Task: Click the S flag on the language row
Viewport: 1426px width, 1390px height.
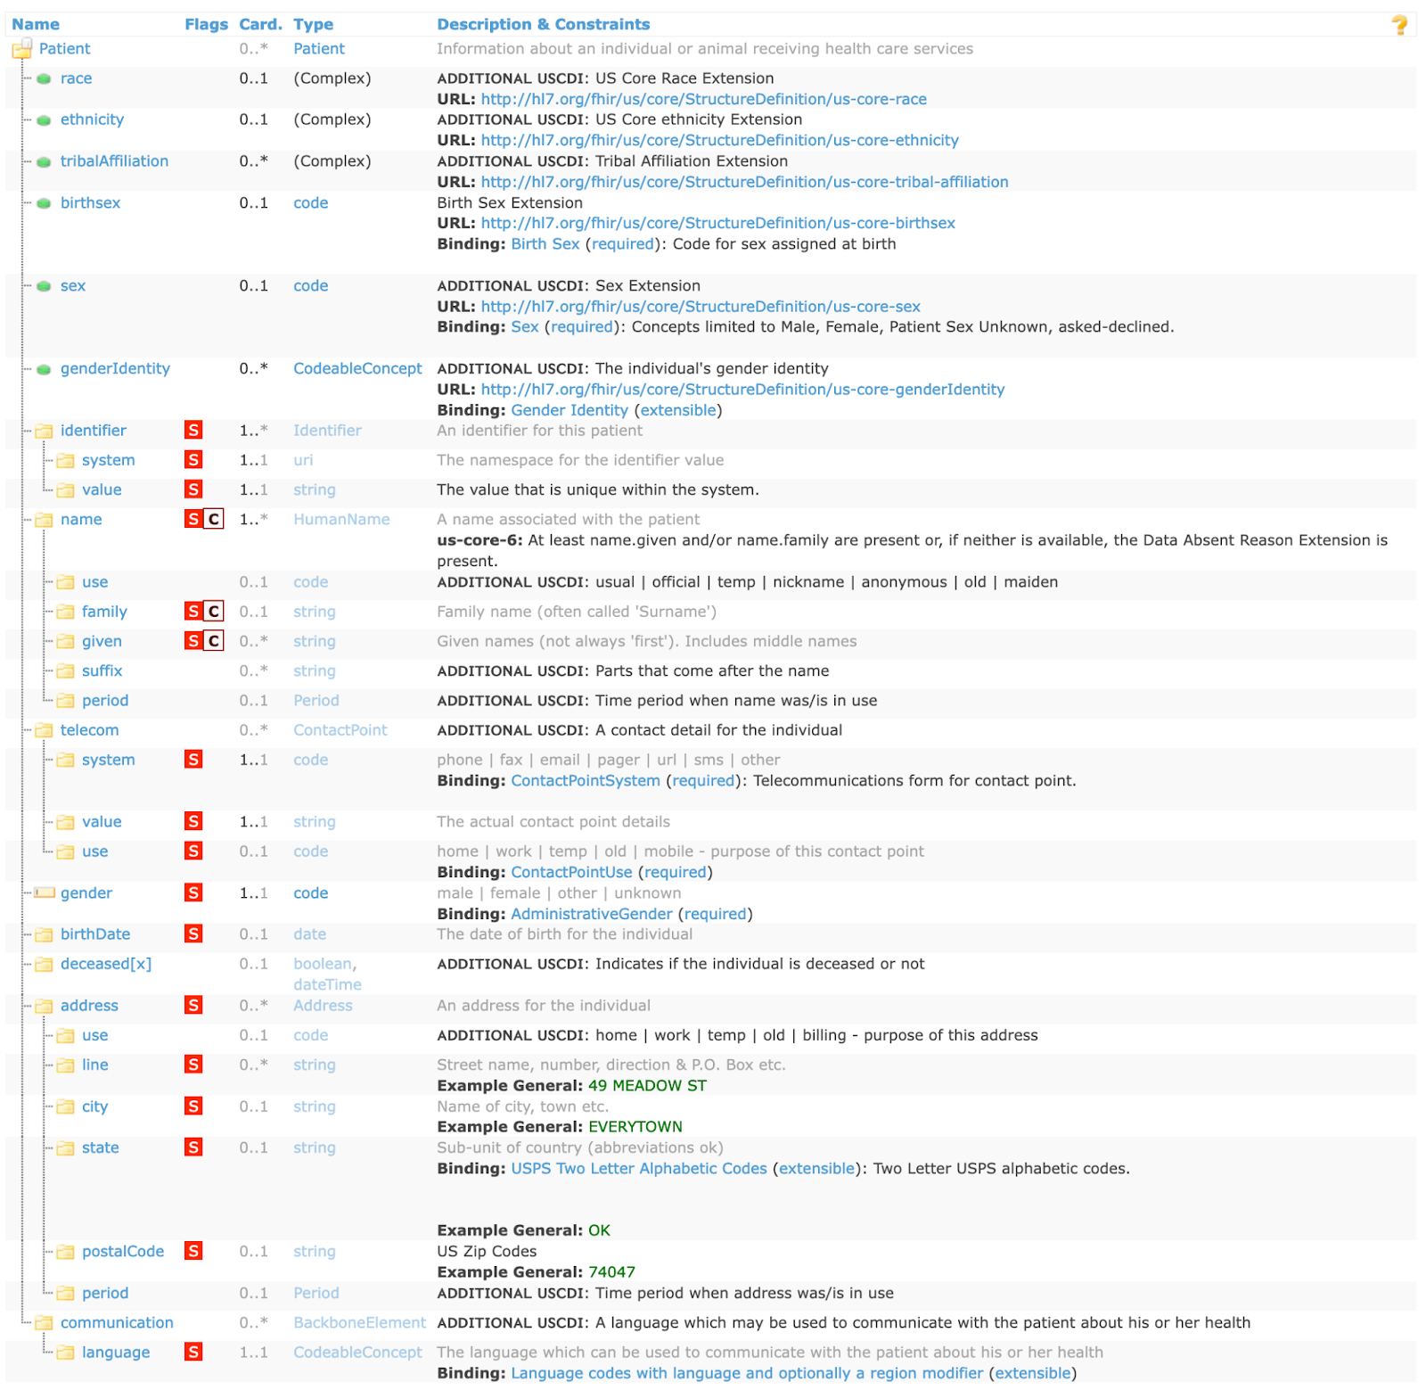Action: tap(193, 1352)
